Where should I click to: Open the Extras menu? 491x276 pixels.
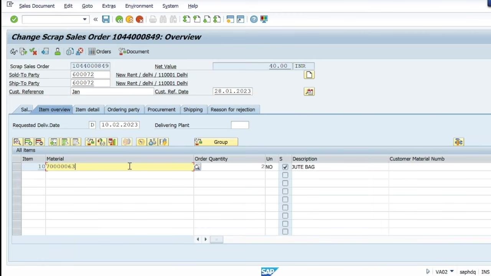[x=109, y=6]
